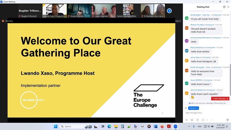Click Romeo Mustata's RM chat avatar
The image size is (231, 130).
187,28
